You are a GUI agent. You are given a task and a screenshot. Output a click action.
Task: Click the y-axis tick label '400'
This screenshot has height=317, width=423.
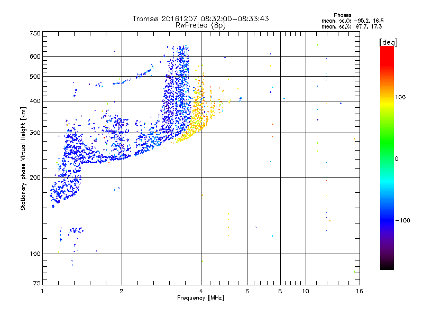(35, 101)
